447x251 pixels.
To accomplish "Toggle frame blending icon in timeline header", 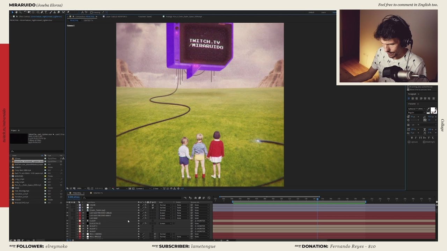I will [199, 198].
